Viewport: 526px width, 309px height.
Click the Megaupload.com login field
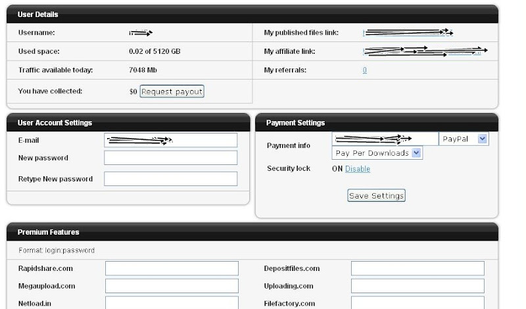[x=172, y=286]
